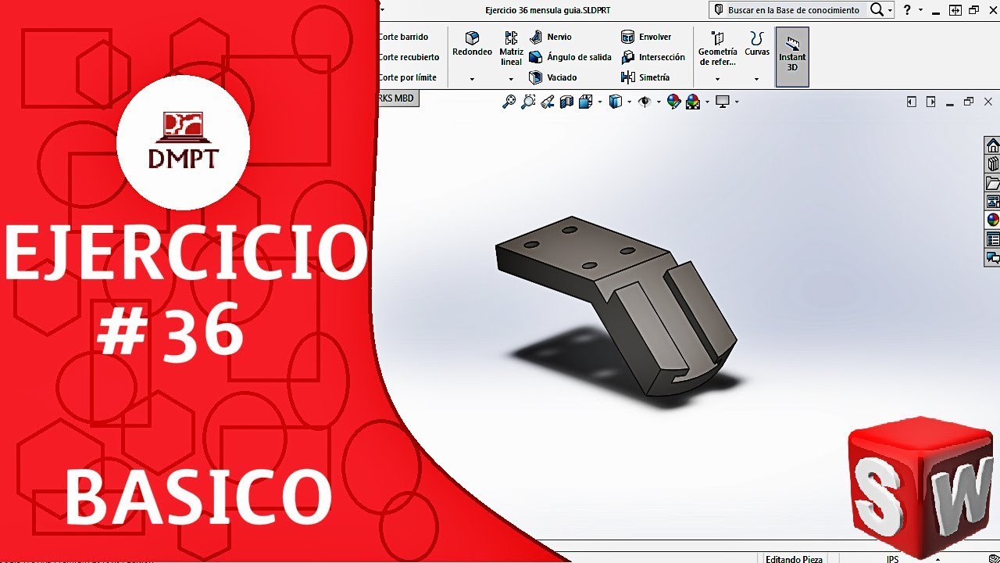Collapse left panel with document arrow button
1000x563 pixels.
911,102
